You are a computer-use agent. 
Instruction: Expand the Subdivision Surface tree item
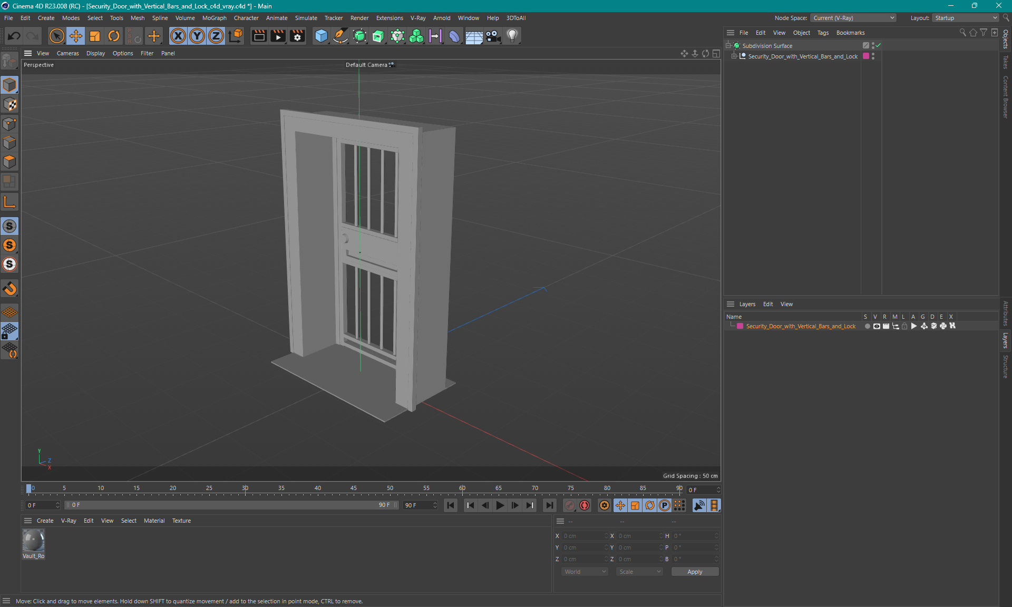[x=728, y=45]
